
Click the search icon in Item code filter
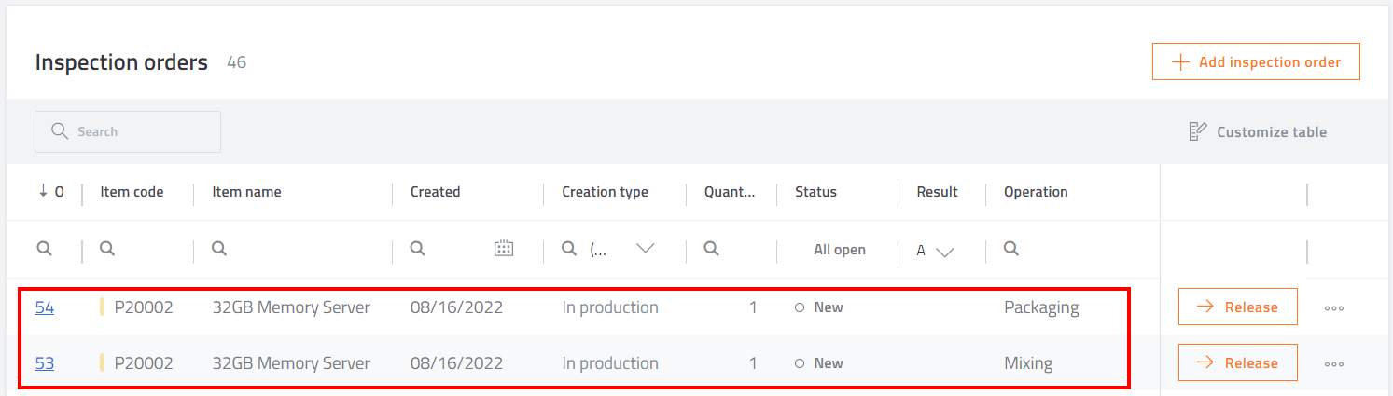(x=107, y=249)
